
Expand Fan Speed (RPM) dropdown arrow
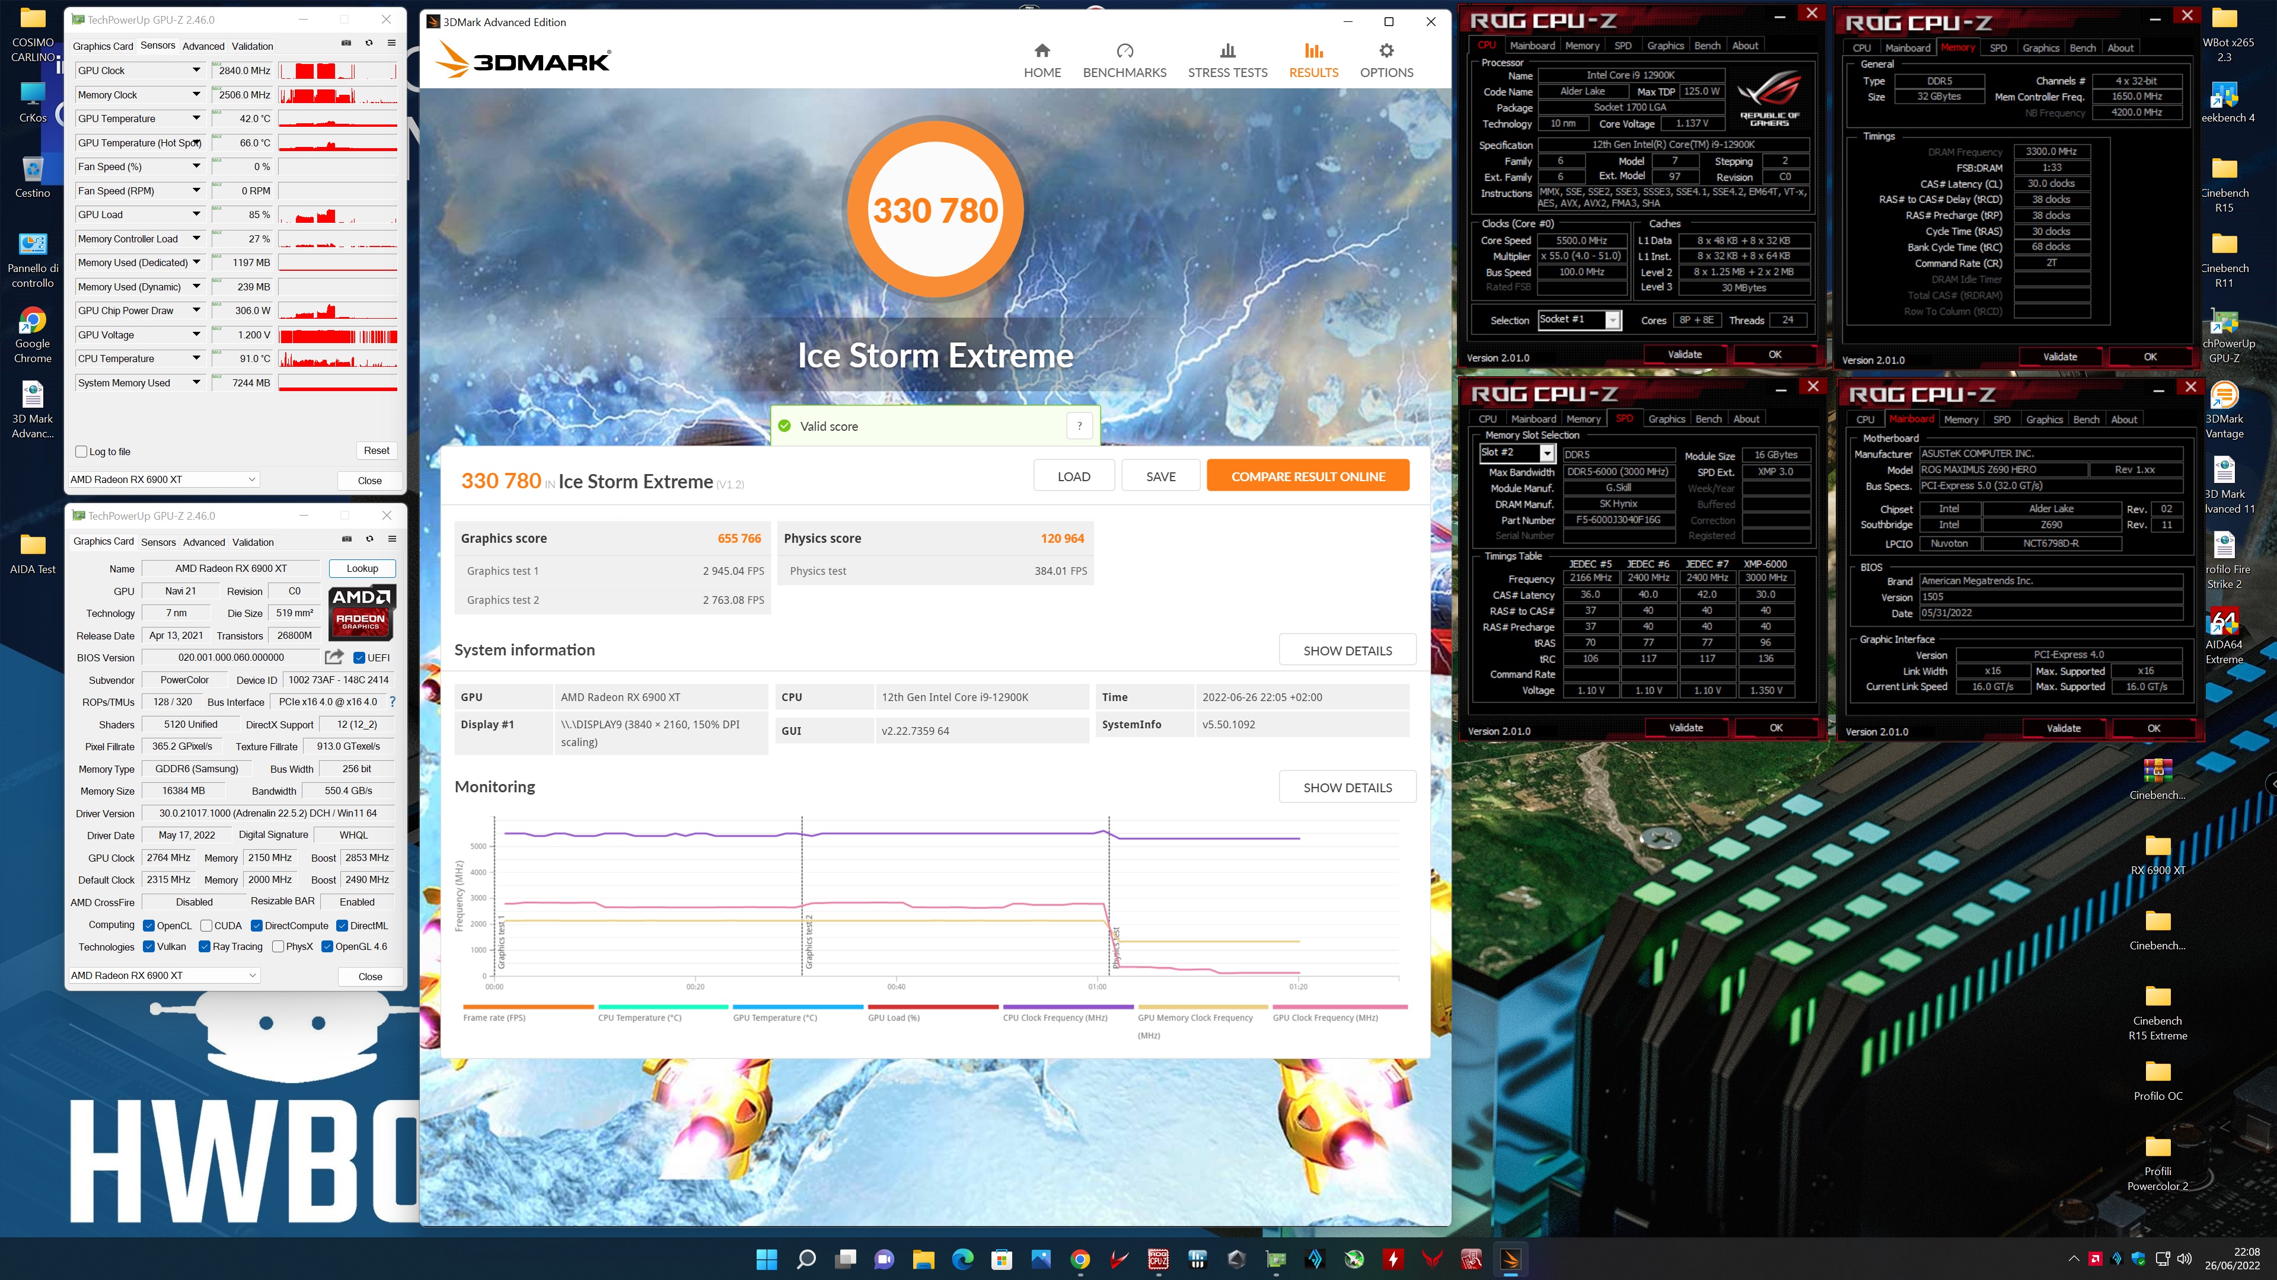[x=196, y=191]
